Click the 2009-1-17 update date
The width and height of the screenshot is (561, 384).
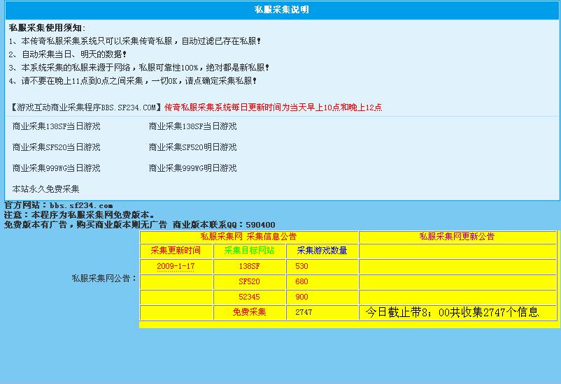point(176,266)
